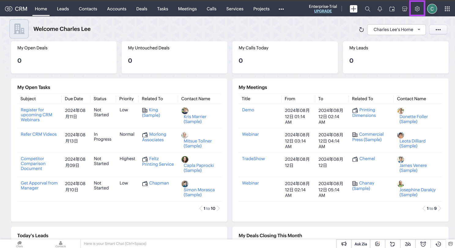Open the announcements megaphone icon
The image size is (455, 248).
tap(344, 244)
